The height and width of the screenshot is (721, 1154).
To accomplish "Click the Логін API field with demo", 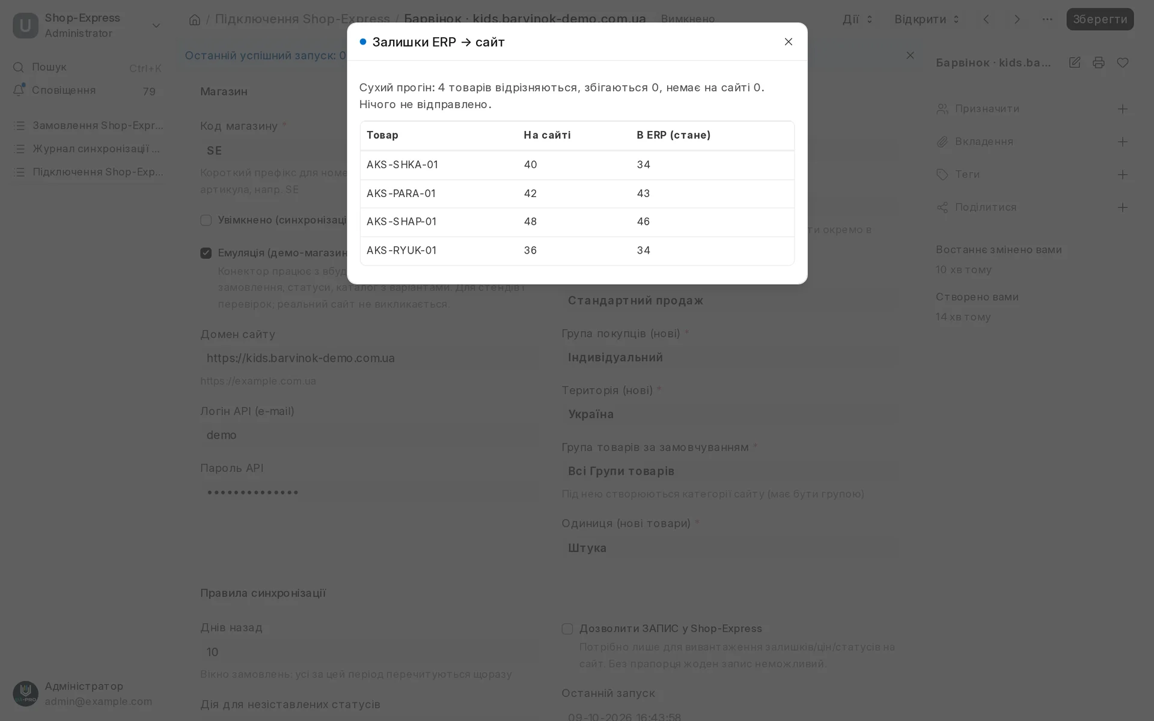I will (x=369, y=435).
